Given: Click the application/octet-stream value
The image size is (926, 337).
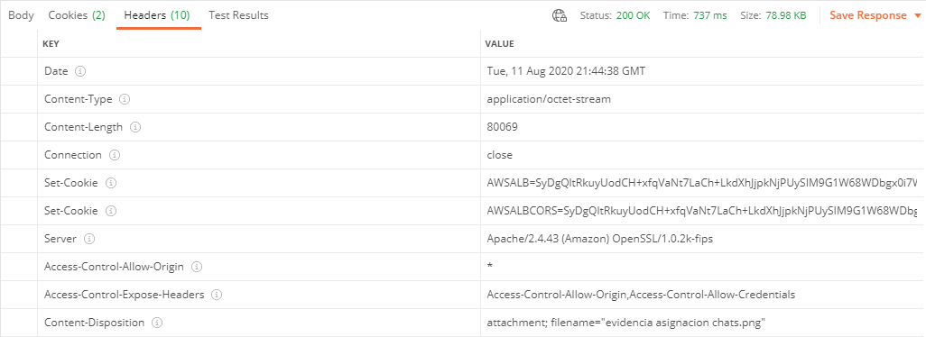Looking at the screenshot, I should [549, 99].
